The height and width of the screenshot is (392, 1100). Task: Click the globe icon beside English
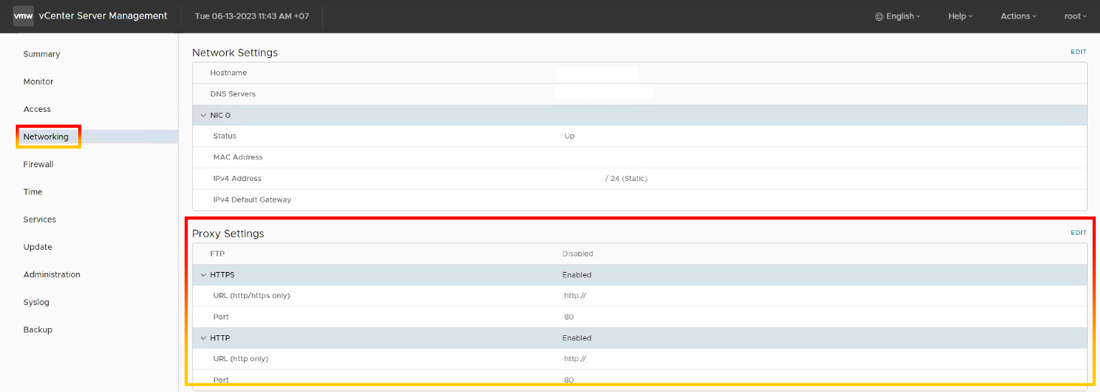879,17
